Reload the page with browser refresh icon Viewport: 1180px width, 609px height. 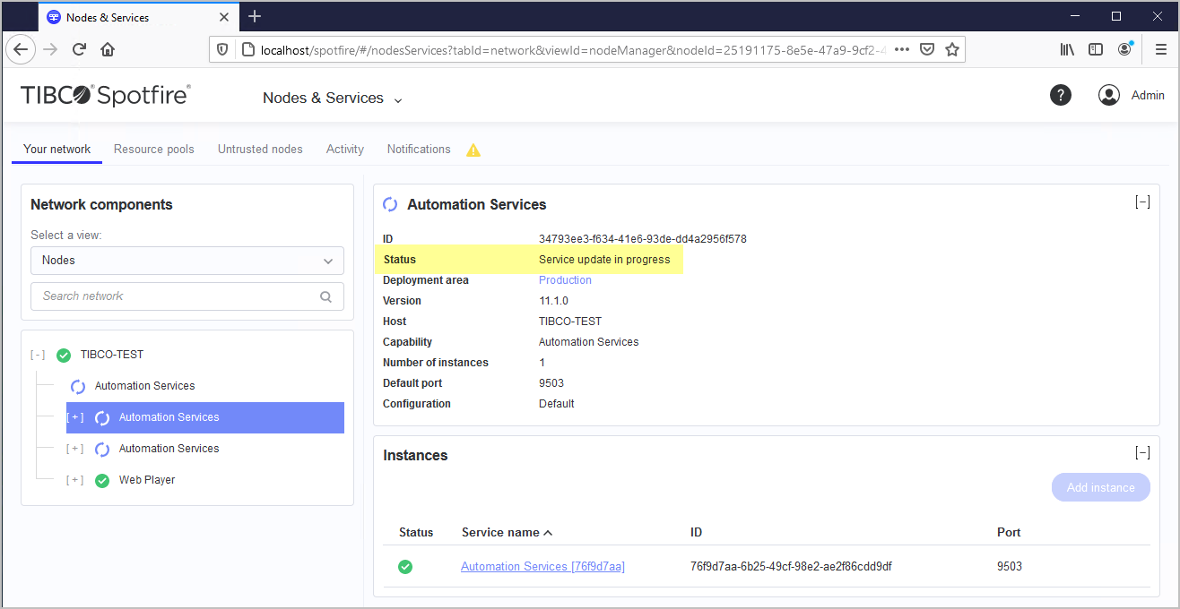(79, 49)
